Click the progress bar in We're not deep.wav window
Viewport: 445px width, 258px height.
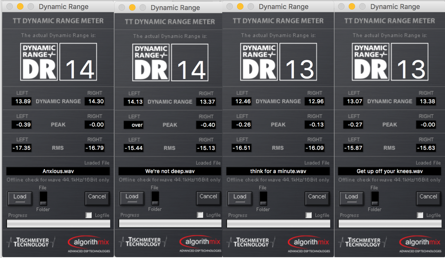coord(170,223)
